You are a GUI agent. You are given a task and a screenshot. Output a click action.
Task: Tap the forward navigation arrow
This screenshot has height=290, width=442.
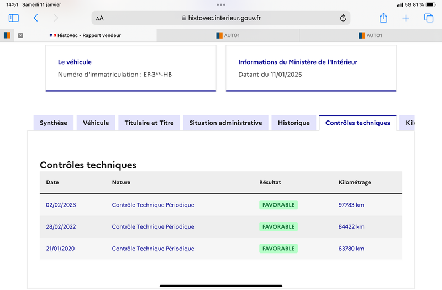coord(56,18)
